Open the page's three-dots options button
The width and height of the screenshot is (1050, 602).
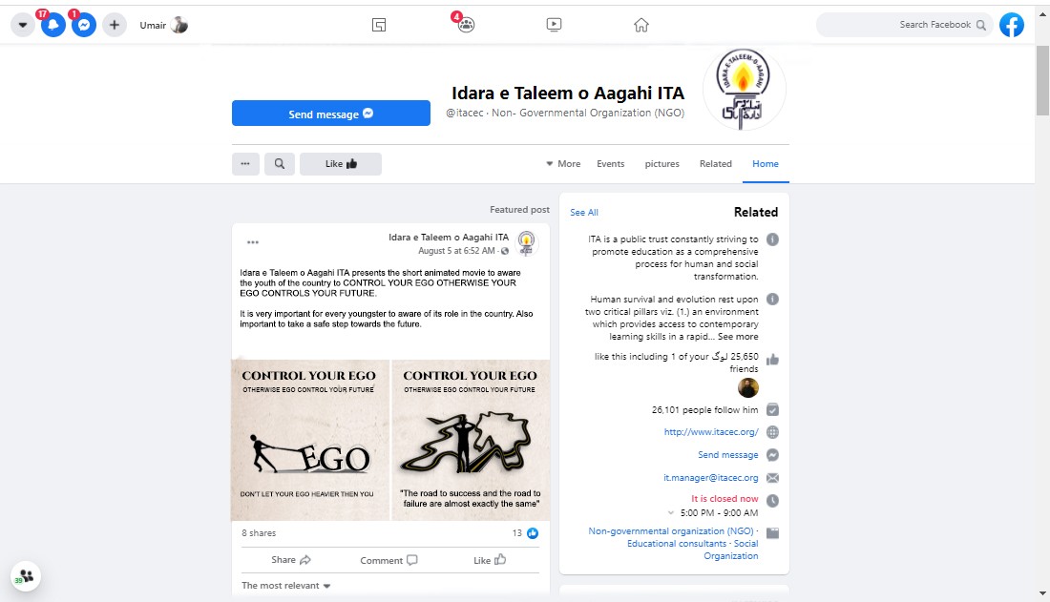245,164
